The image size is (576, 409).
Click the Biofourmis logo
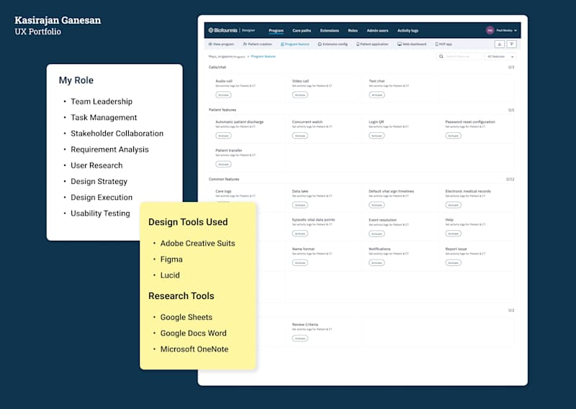point(222,30)
